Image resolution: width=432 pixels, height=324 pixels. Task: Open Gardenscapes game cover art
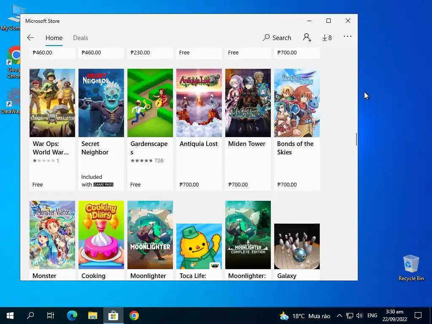click(x=150, y=103)
